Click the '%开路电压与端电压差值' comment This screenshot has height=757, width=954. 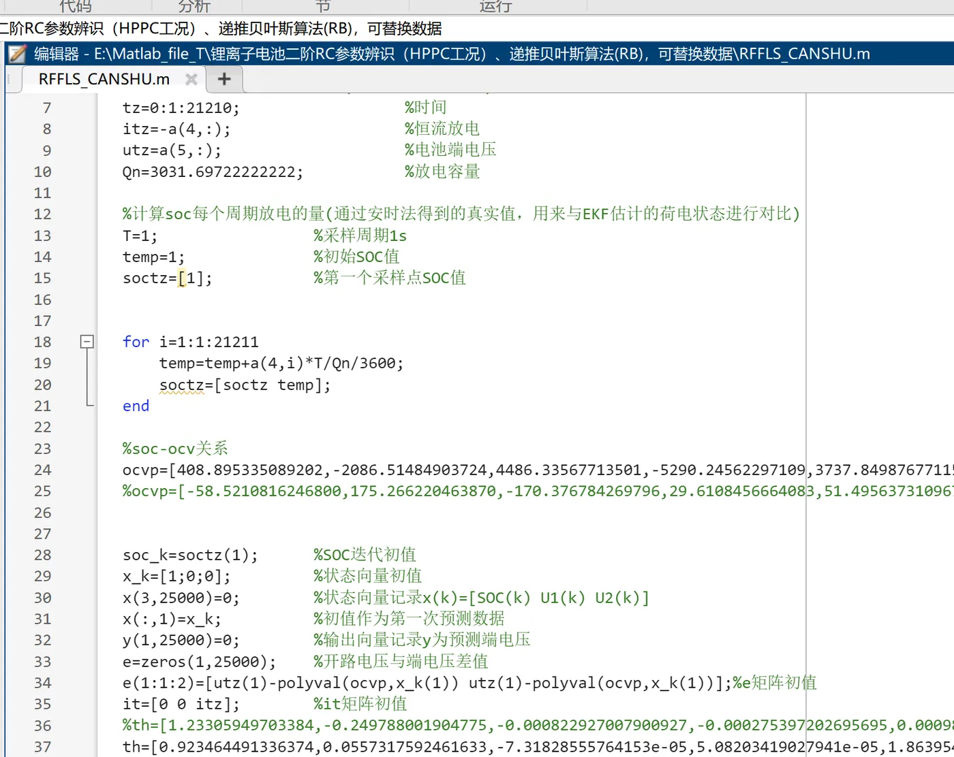401,662
